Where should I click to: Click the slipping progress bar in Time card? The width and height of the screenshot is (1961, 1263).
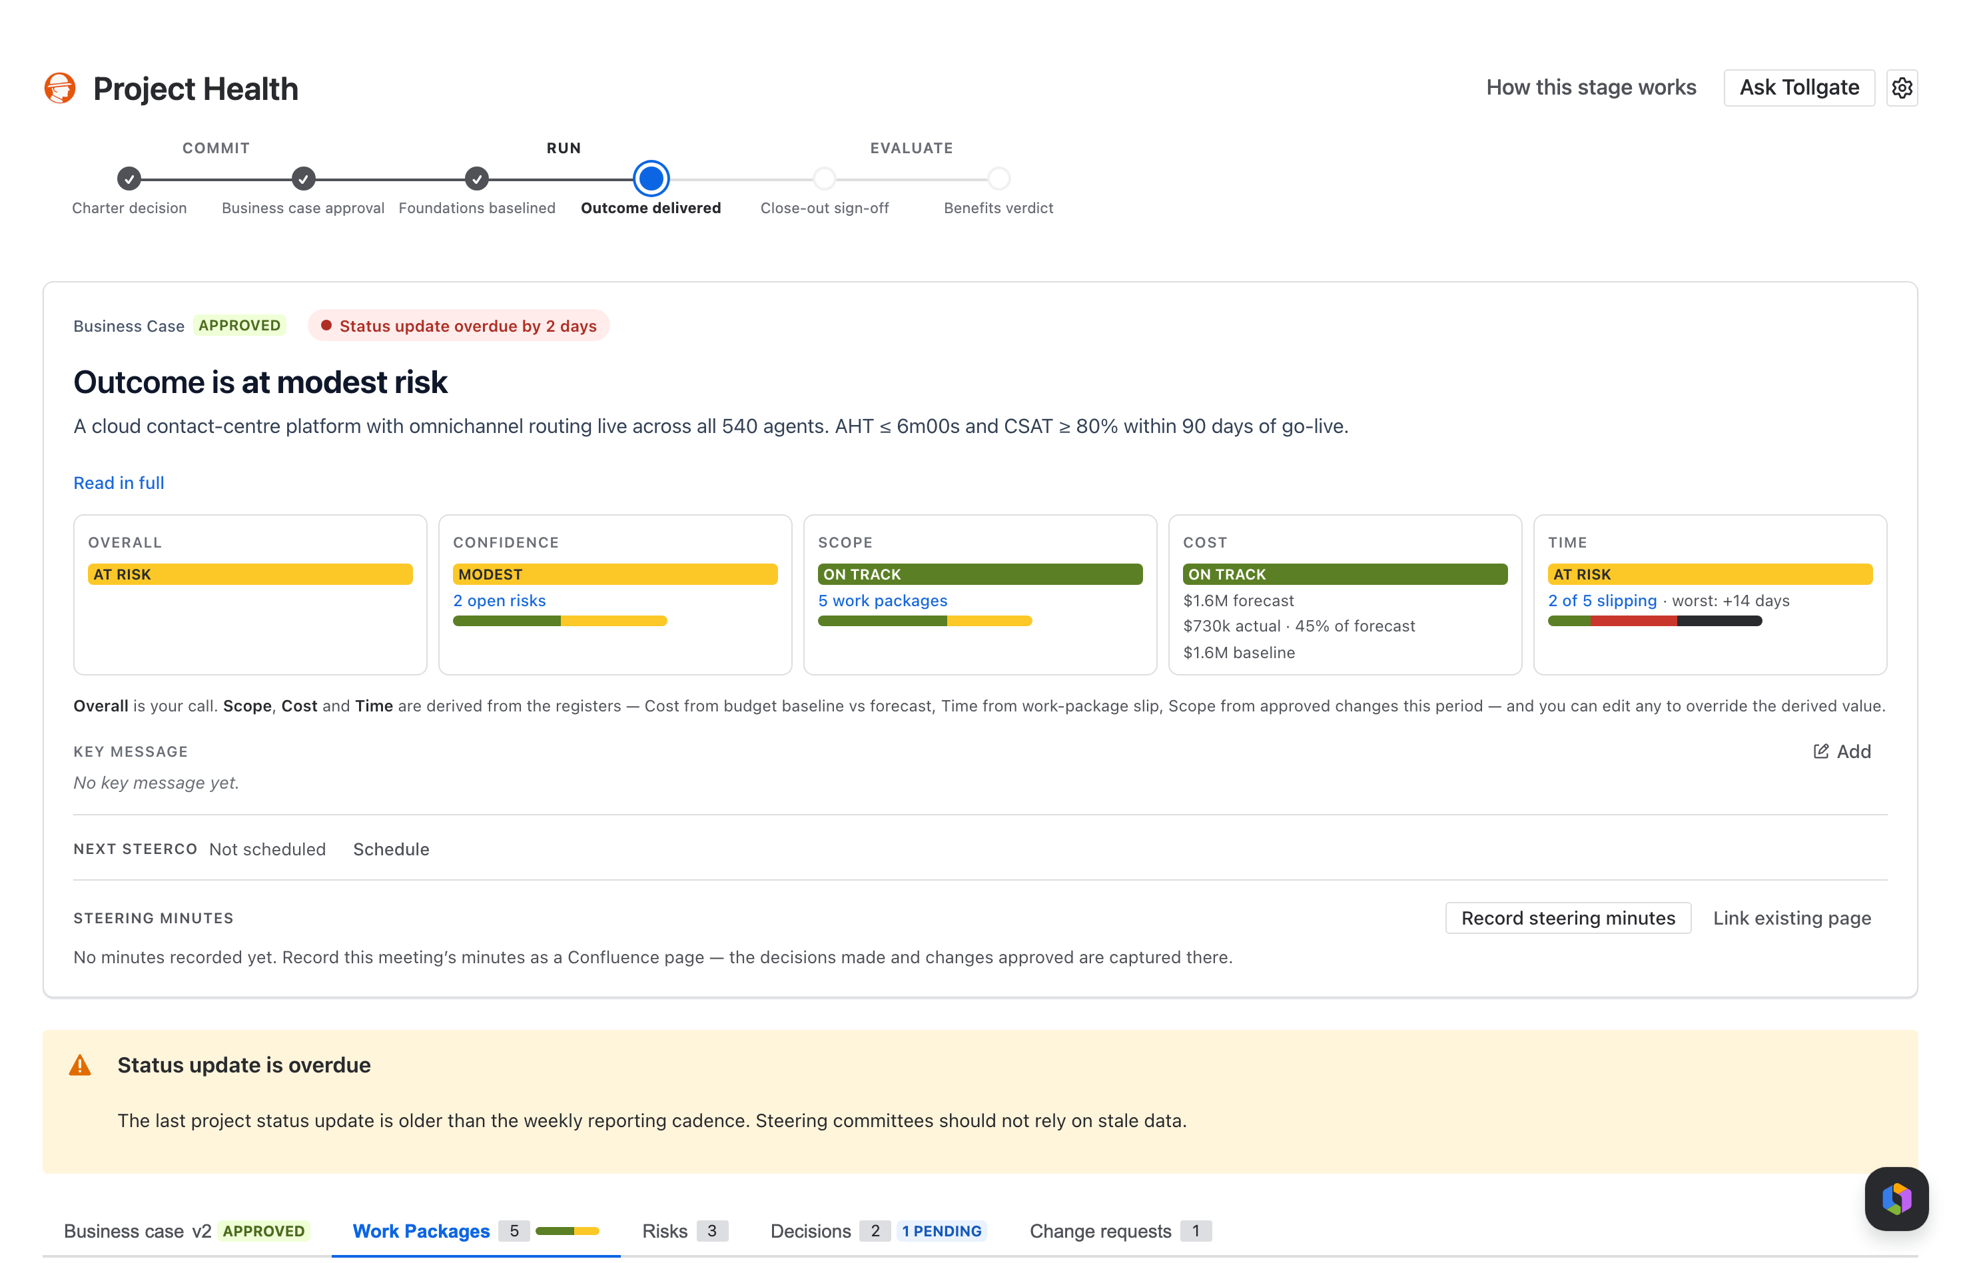coord(1655,622)
